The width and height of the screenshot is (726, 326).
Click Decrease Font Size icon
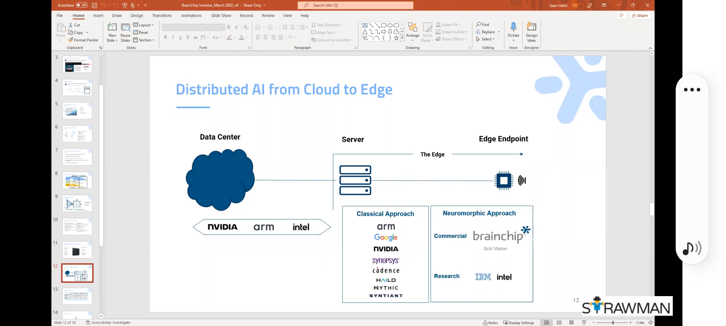tap(237, 27)
